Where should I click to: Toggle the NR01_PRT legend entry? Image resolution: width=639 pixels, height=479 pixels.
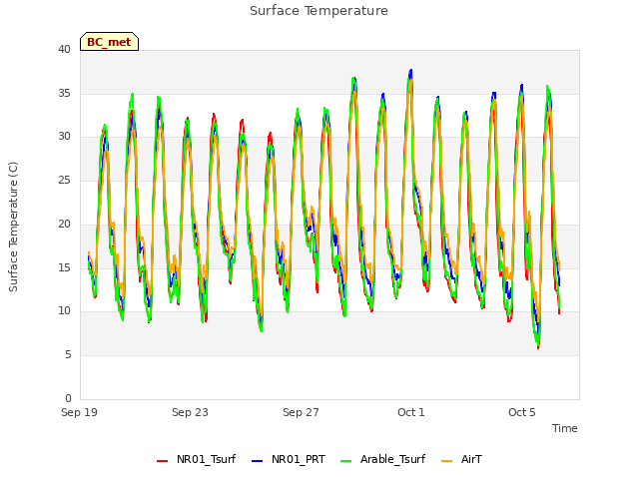[x=289, y=459]
